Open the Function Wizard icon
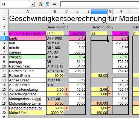 click(40, 4)
